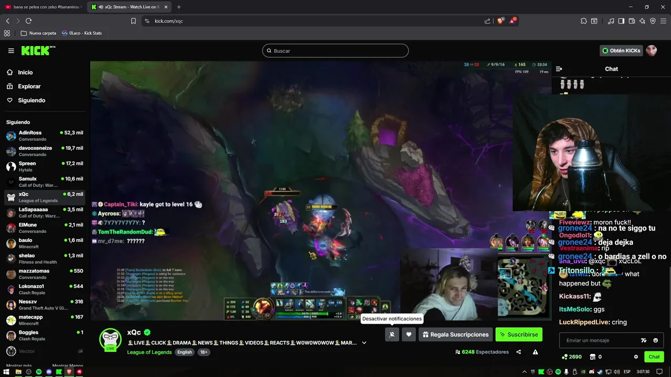Open Leo AI sparkle icon
The image size is (671, 377).
(642, 21)
